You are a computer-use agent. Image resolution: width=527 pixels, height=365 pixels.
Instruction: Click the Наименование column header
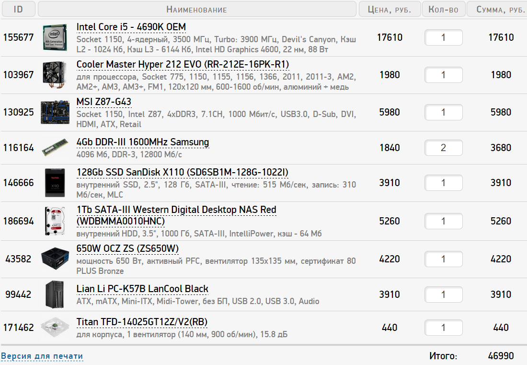pos(197,9)
